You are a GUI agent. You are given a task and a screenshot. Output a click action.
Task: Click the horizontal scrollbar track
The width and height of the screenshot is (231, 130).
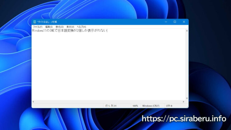(x=108, y=101)
